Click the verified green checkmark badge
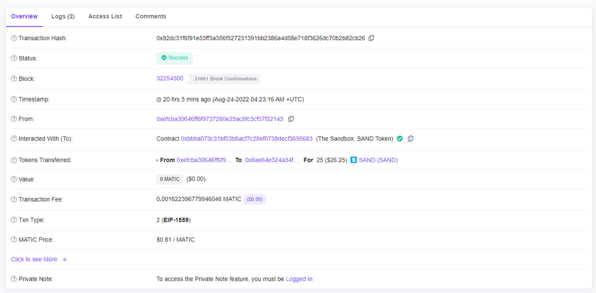Screen dimensions: 596x293 399,139
